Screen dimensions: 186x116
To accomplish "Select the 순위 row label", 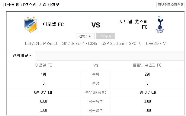I will tap(96, 74).
